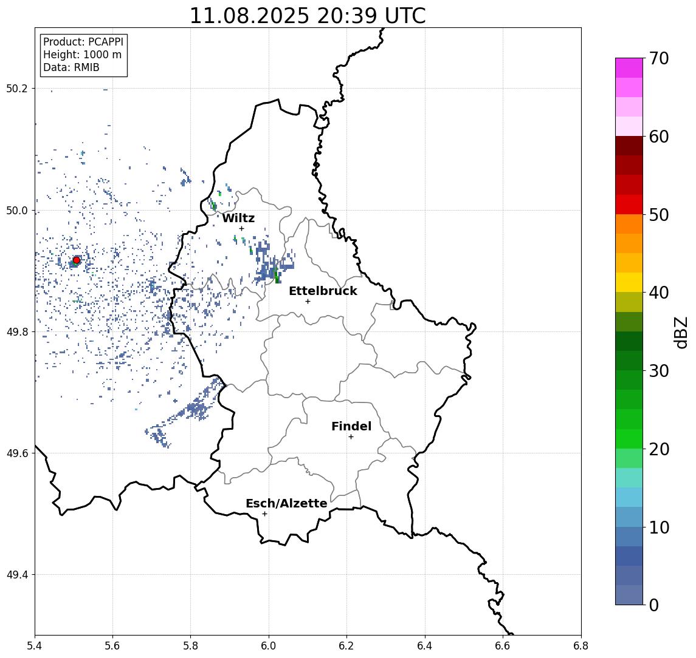The image size is (696, 658).
Task: Pick the yellow swatch at 40 dBZ
Action: [x=629, y=282]
